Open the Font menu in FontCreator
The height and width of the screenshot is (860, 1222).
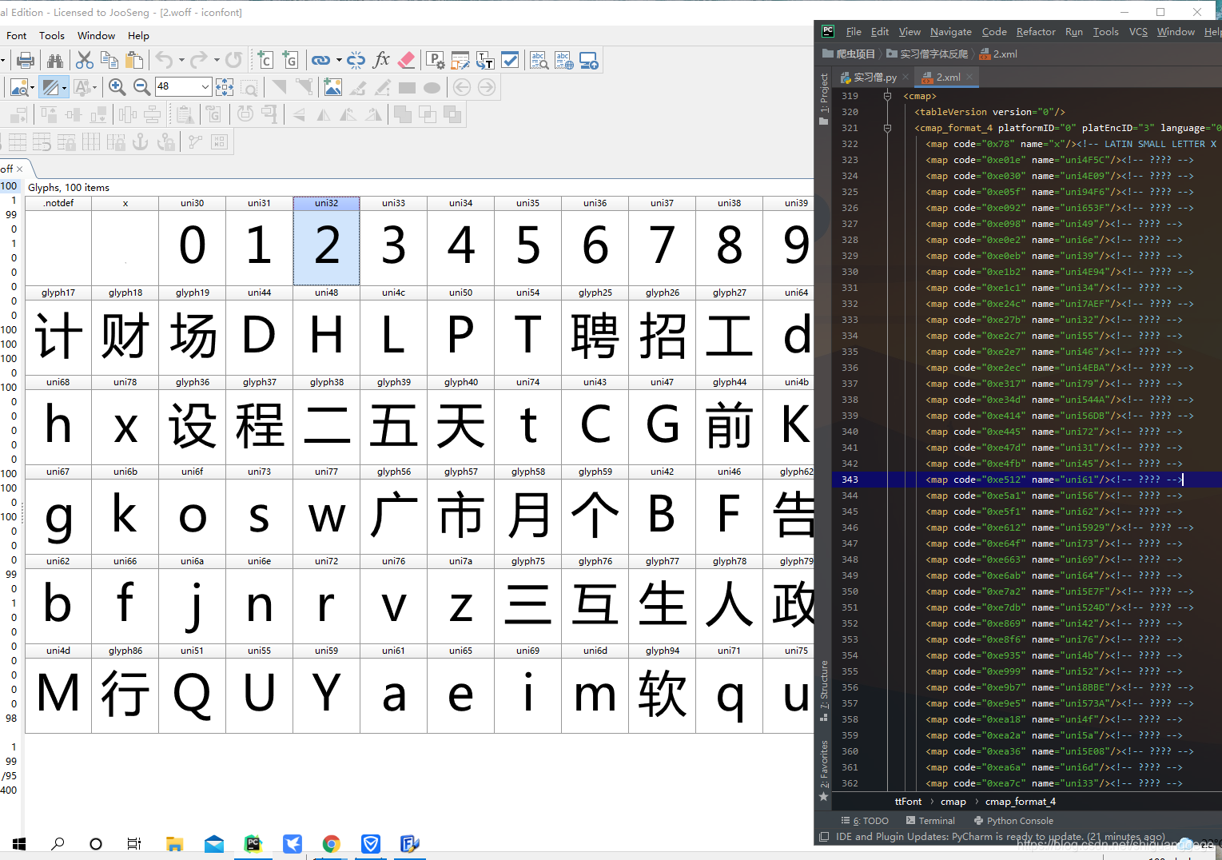click(x=17, y=35)
